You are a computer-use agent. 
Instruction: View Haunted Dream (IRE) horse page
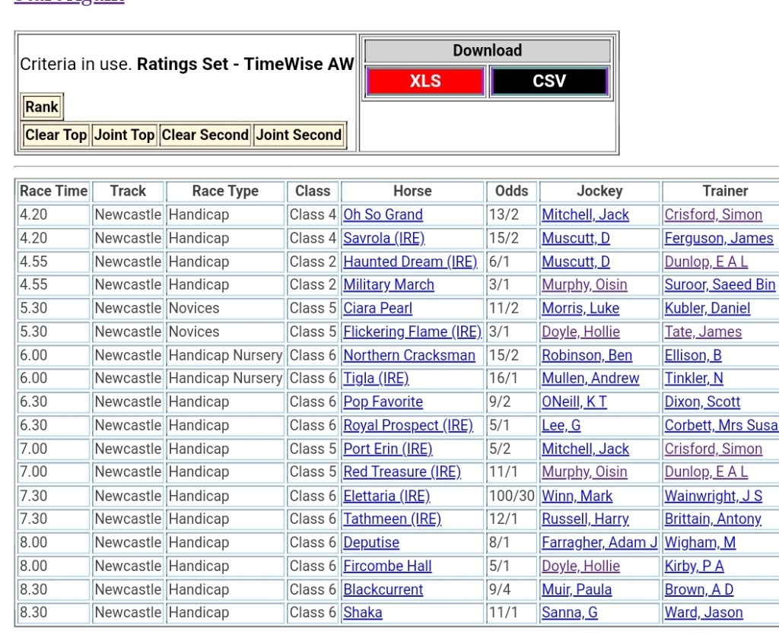(410, 262)
